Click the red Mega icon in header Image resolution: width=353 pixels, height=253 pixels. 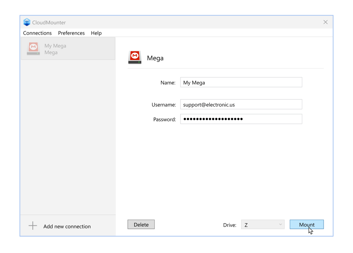(135, 57)
